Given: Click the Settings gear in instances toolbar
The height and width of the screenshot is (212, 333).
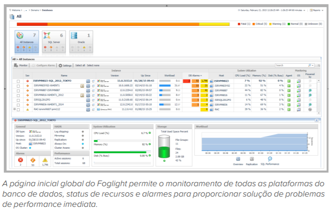Looking at the screenshot, I should coord(65,66).
